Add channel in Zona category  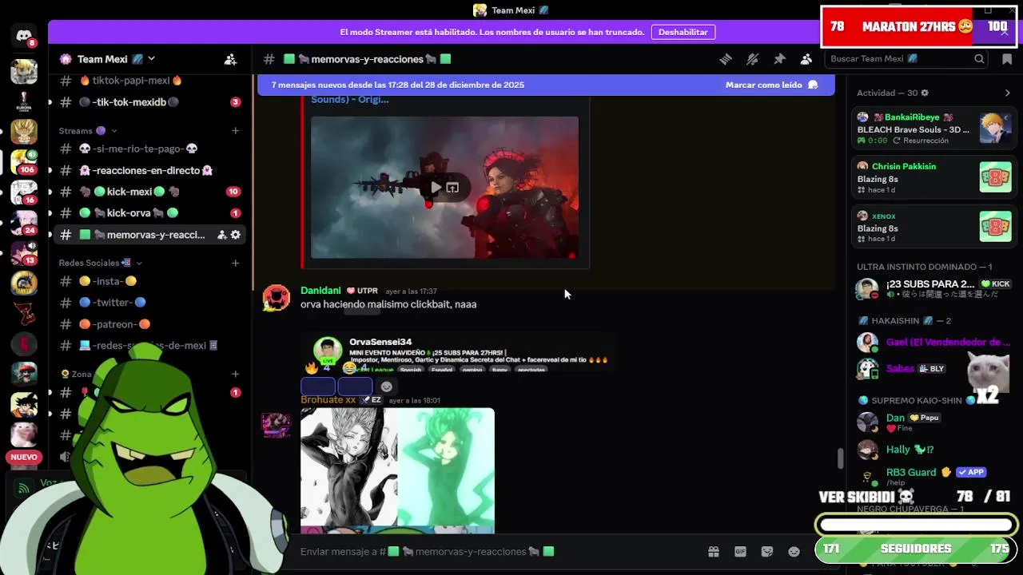[x=235, y=374]
